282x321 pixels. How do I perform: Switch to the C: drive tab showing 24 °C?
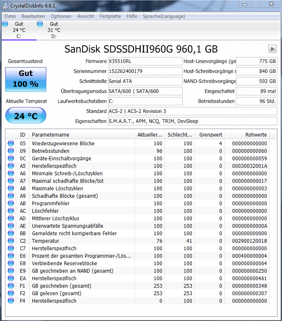pyautogui.click(x=19, y=30)
